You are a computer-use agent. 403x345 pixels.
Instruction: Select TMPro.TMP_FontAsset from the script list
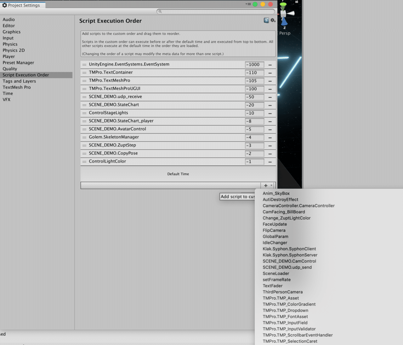(x=285, y=316)
